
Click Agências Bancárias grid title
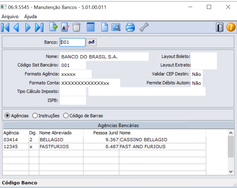118,125
